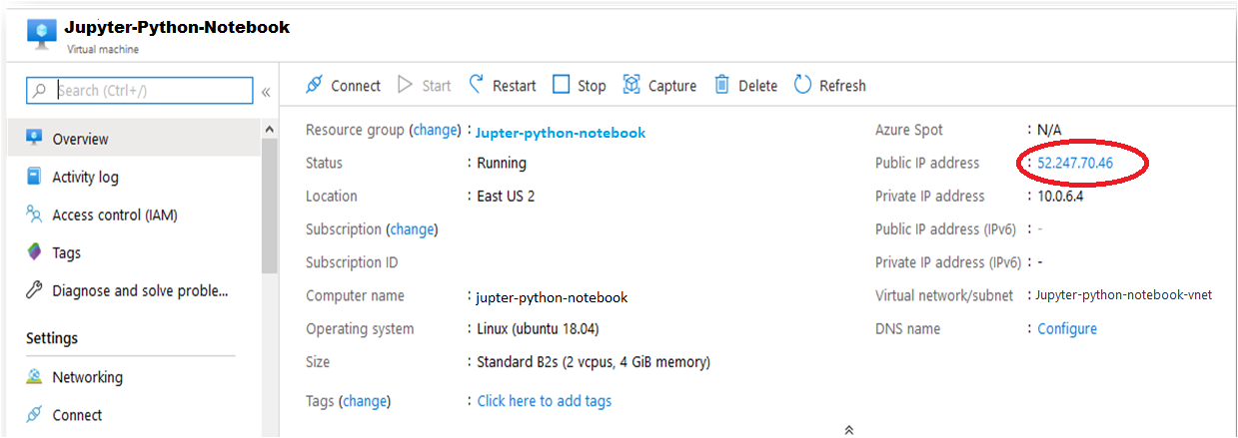Collapse the sidebar with double-chevron icon
The width and height of the screenshot is (1238, 438).
pyautogui.click(x=266, y=92)
